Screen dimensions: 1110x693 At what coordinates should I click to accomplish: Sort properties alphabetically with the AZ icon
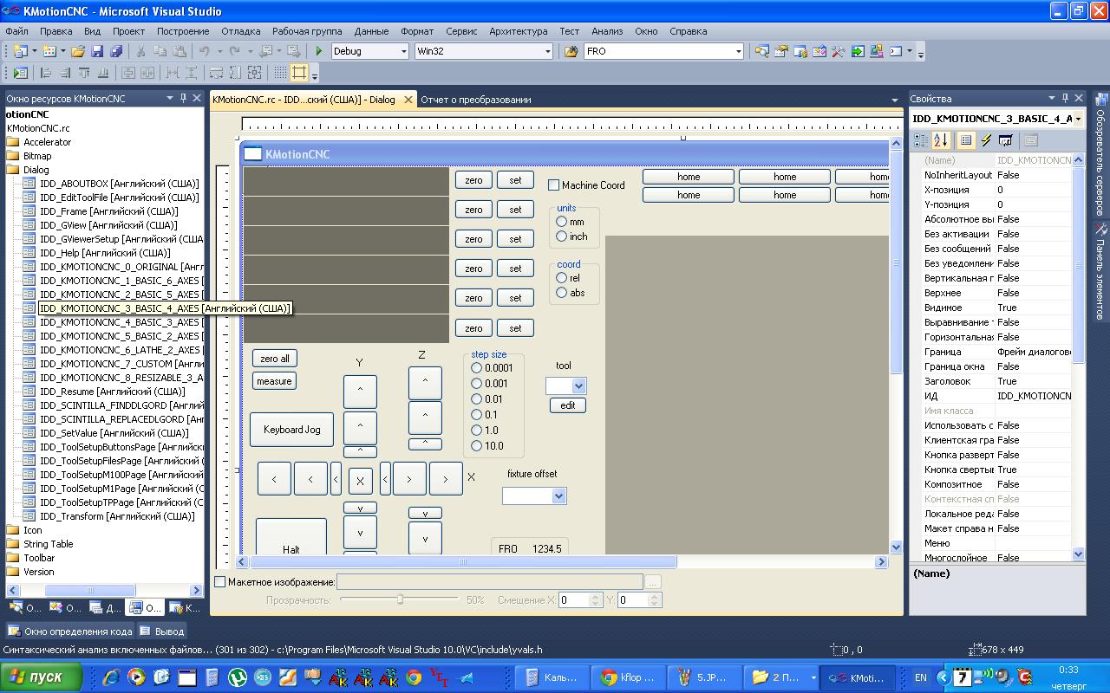tap(941, 140)
